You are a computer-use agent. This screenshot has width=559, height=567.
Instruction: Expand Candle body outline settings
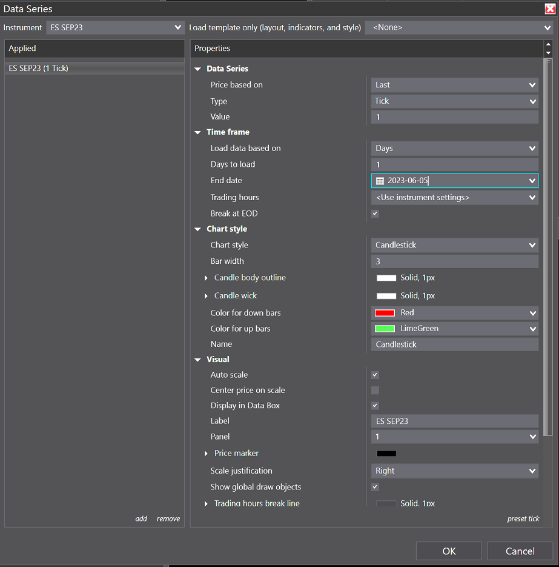pyautogui.click(x=206, y=278)
